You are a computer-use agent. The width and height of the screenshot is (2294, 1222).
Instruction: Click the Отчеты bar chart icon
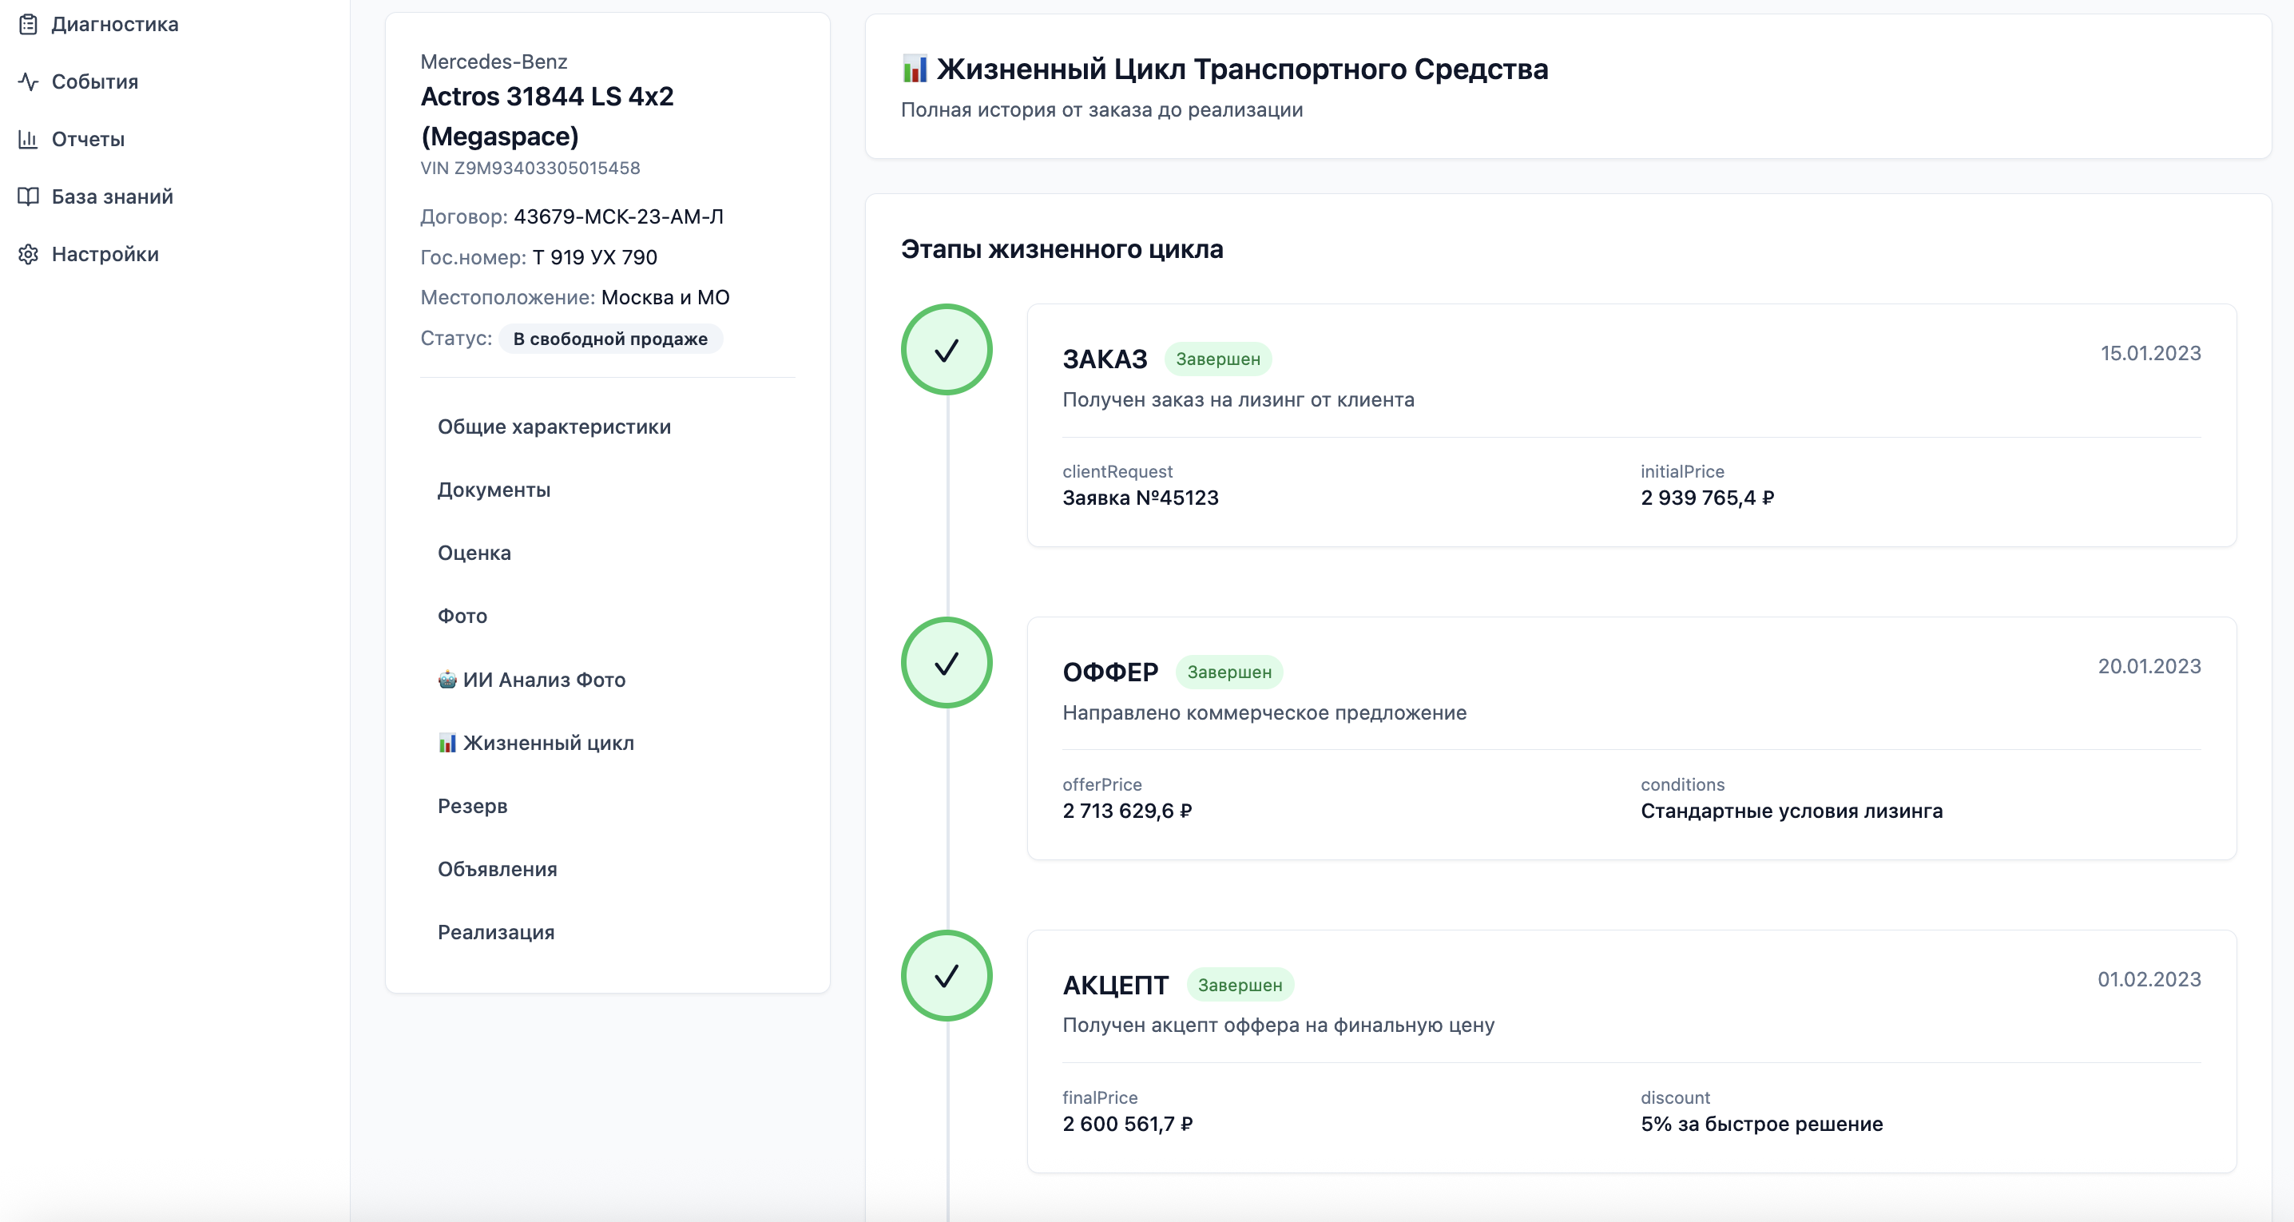[x=29, y=139]
